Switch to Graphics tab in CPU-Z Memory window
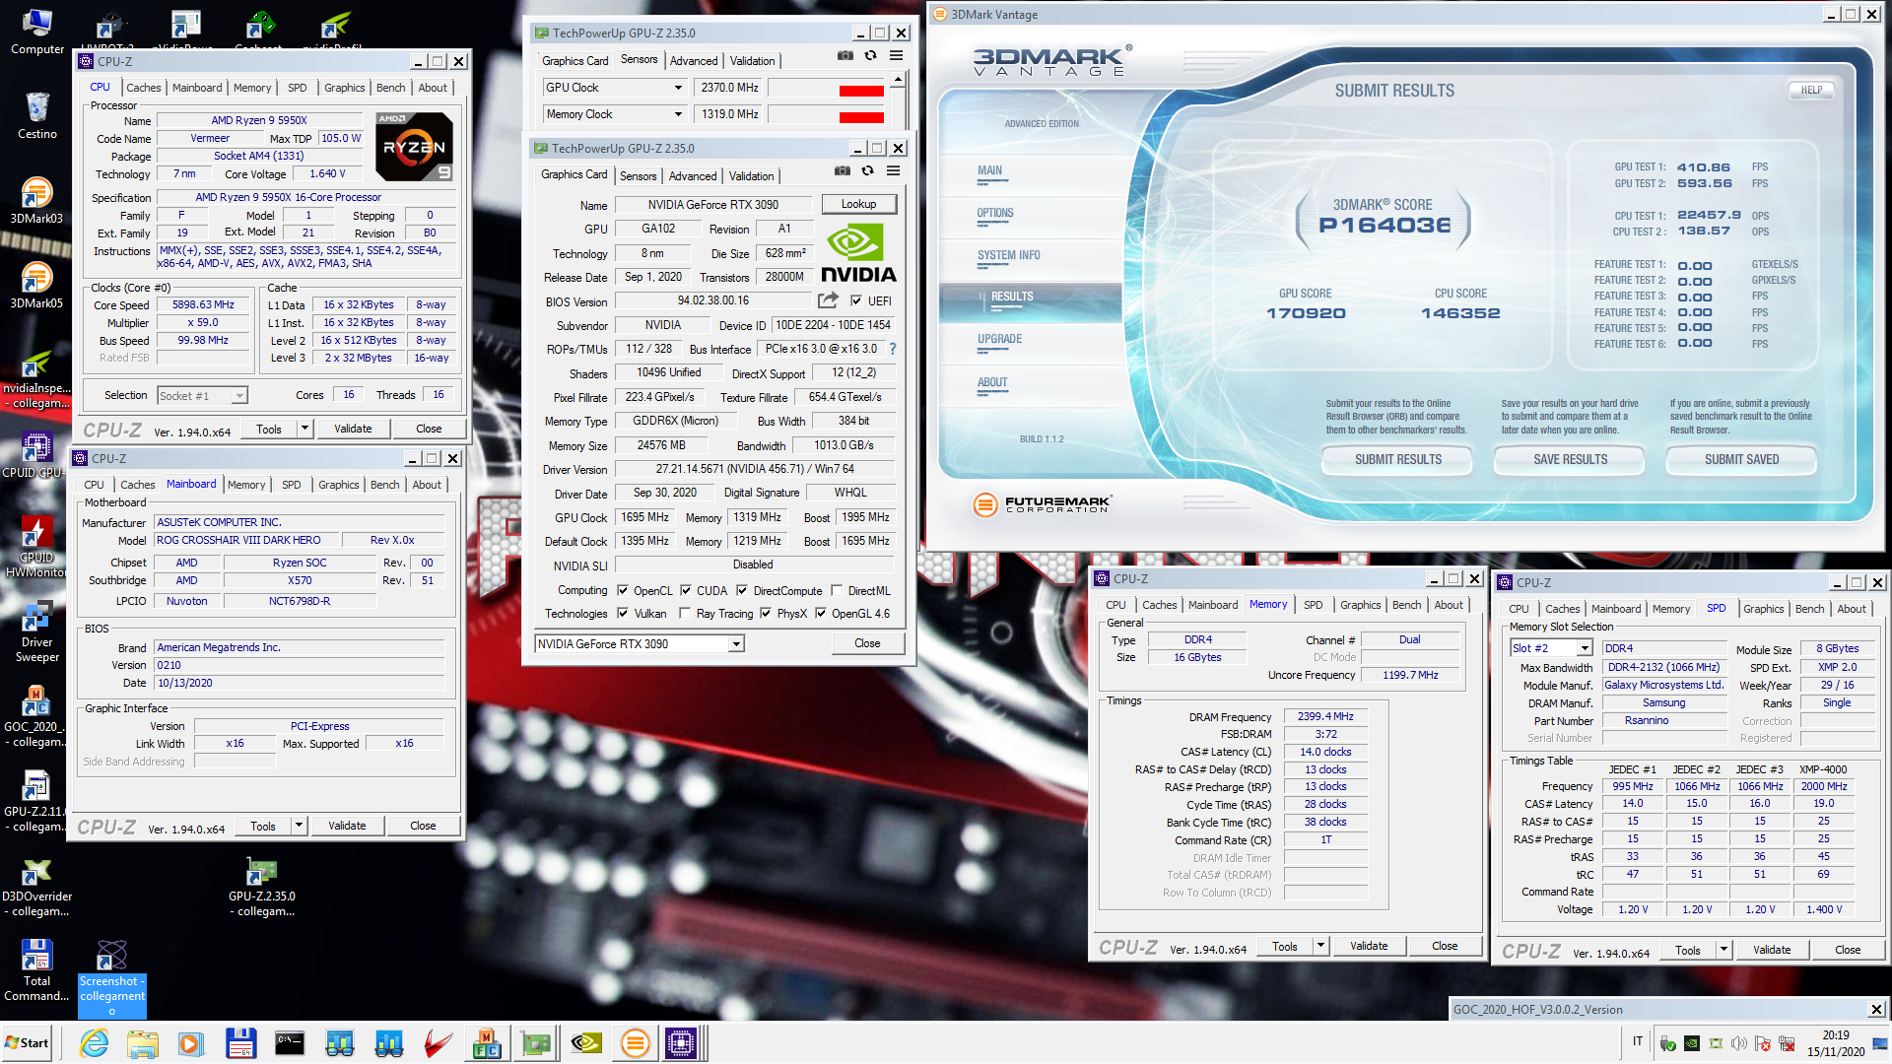Image resolution: width=1892 pixels, height=1064 pixels. [1360, 605]
